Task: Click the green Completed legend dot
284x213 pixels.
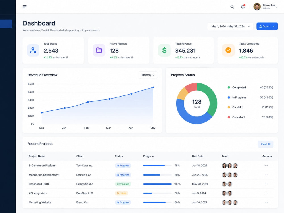Action: point(229,87)
